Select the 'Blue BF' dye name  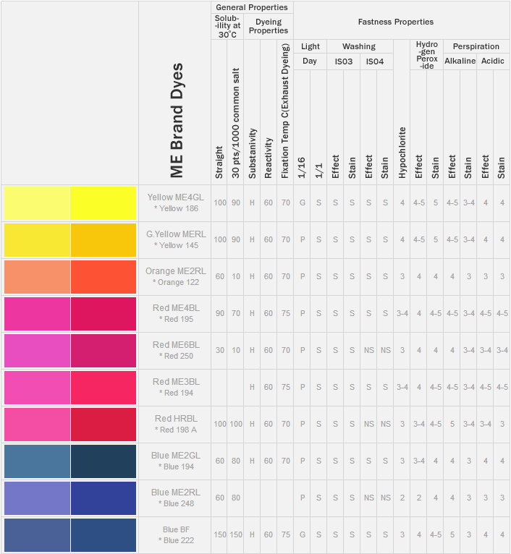click(x=176, y=529)
